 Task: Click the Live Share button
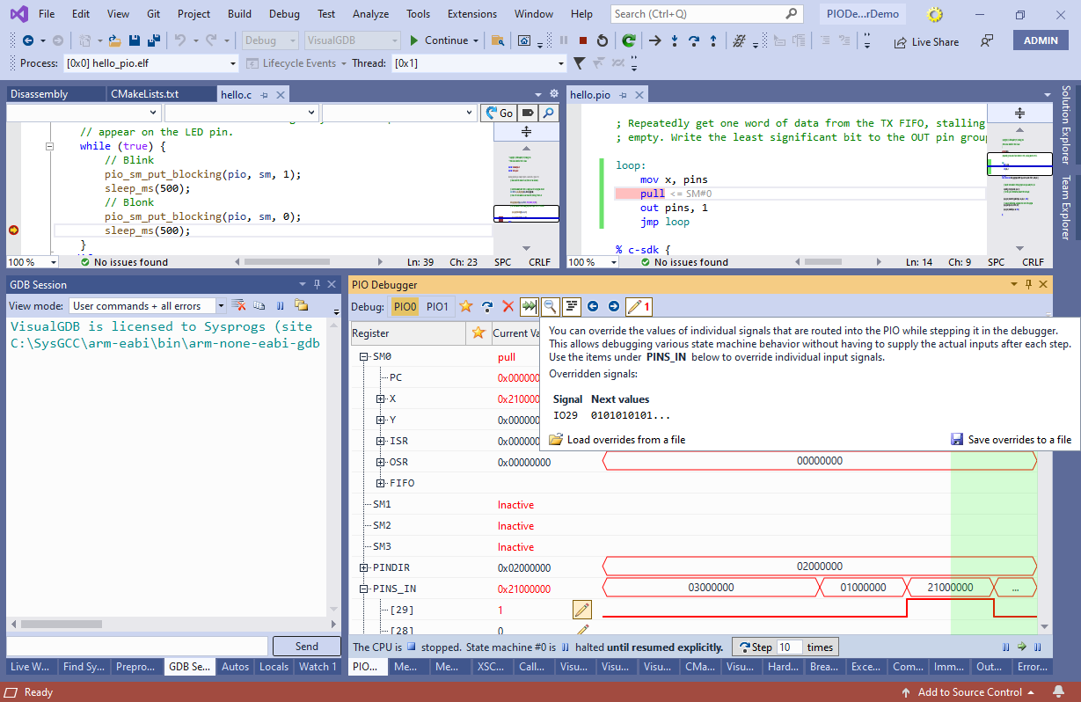(x=927, y=41)
